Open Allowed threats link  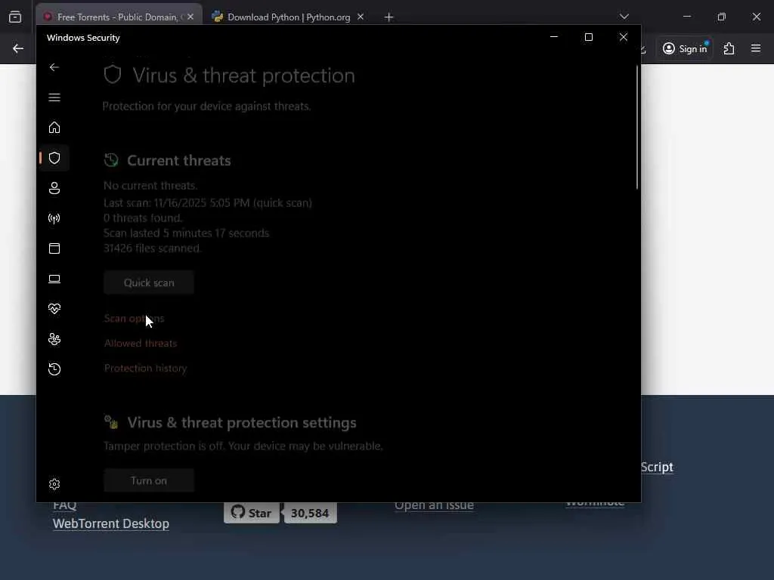(141, 344)
